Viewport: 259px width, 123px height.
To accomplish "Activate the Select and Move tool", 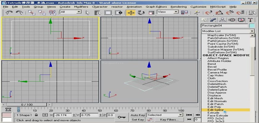I will (131, 13).
